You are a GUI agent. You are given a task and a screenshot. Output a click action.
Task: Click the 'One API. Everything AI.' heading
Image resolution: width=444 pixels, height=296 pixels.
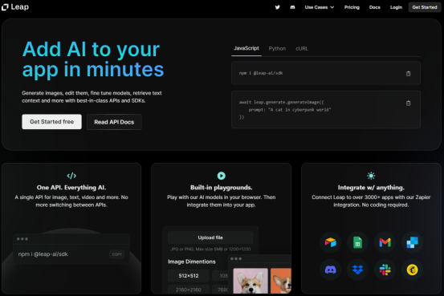coord(71,188)
